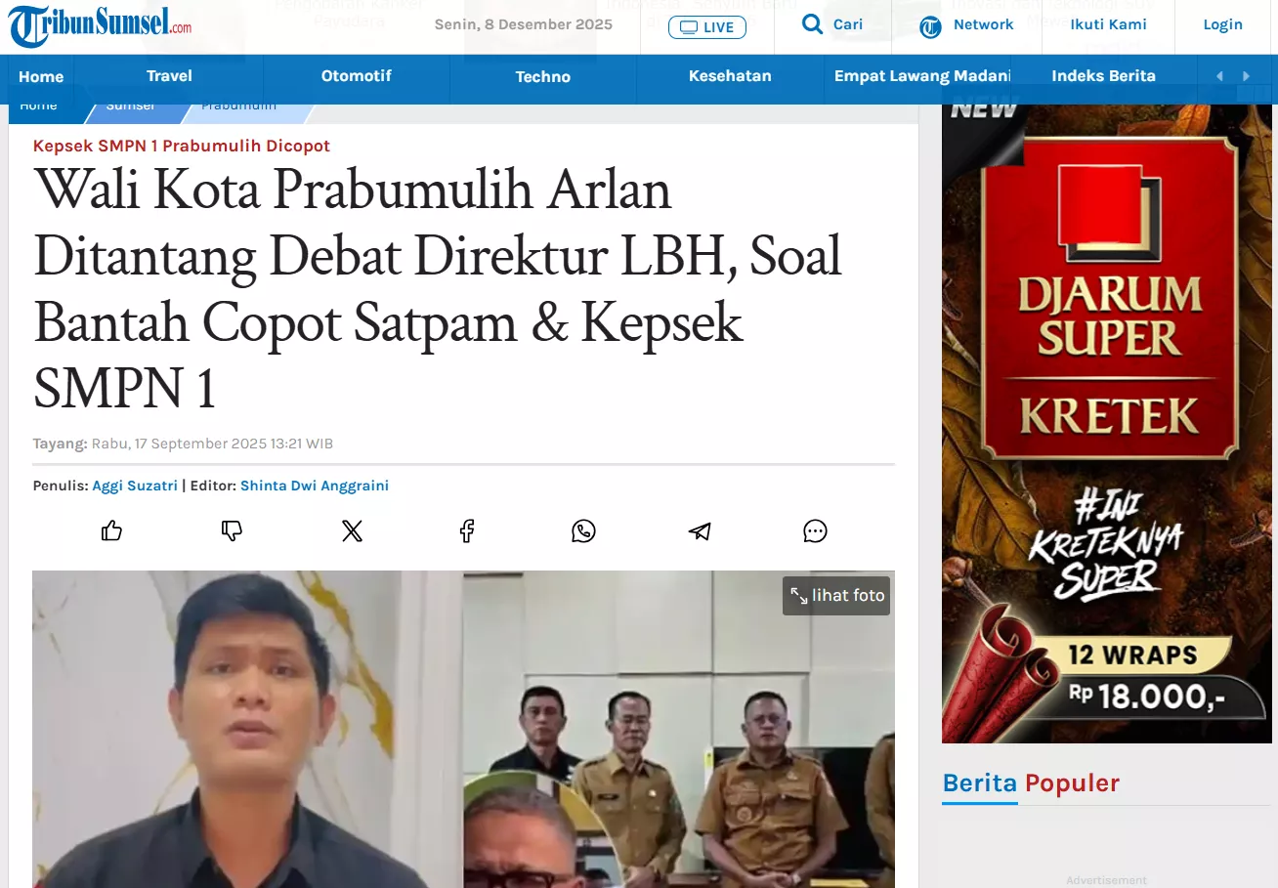This screenshot has height=888, width=1278.
Task: Expand photo using lihat foto button
Action: (x=836, y=595)
